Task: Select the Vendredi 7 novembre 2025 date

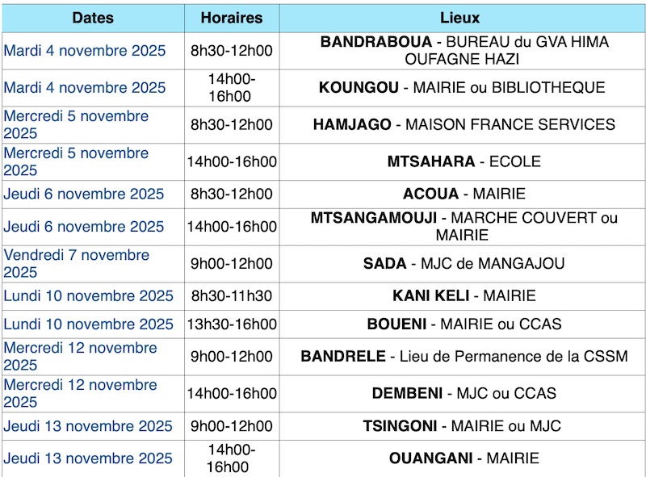Action: 77,264
